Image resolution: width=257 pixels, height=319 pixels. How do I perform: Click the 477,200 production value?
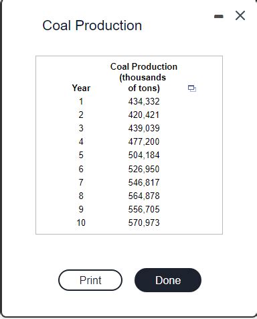pyautogui.click(x=144, y=141)
